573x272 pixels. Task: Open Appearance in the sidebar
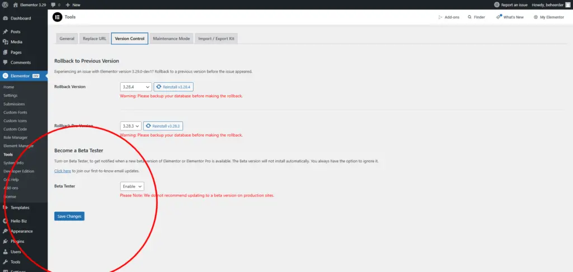(22, 231)
